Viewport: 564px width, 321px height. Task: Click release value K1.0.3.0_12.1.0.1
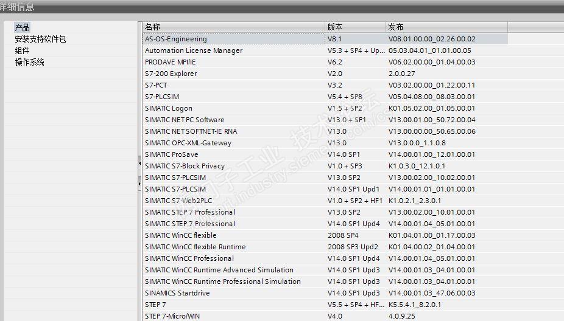[x=417, y=166]
